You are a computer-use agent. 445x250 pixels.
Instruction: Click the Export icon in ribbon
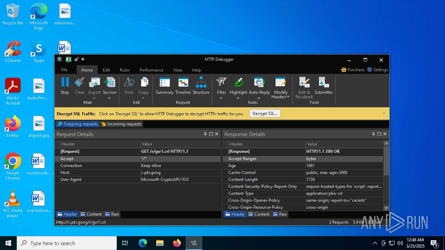[x=95, y=82]
